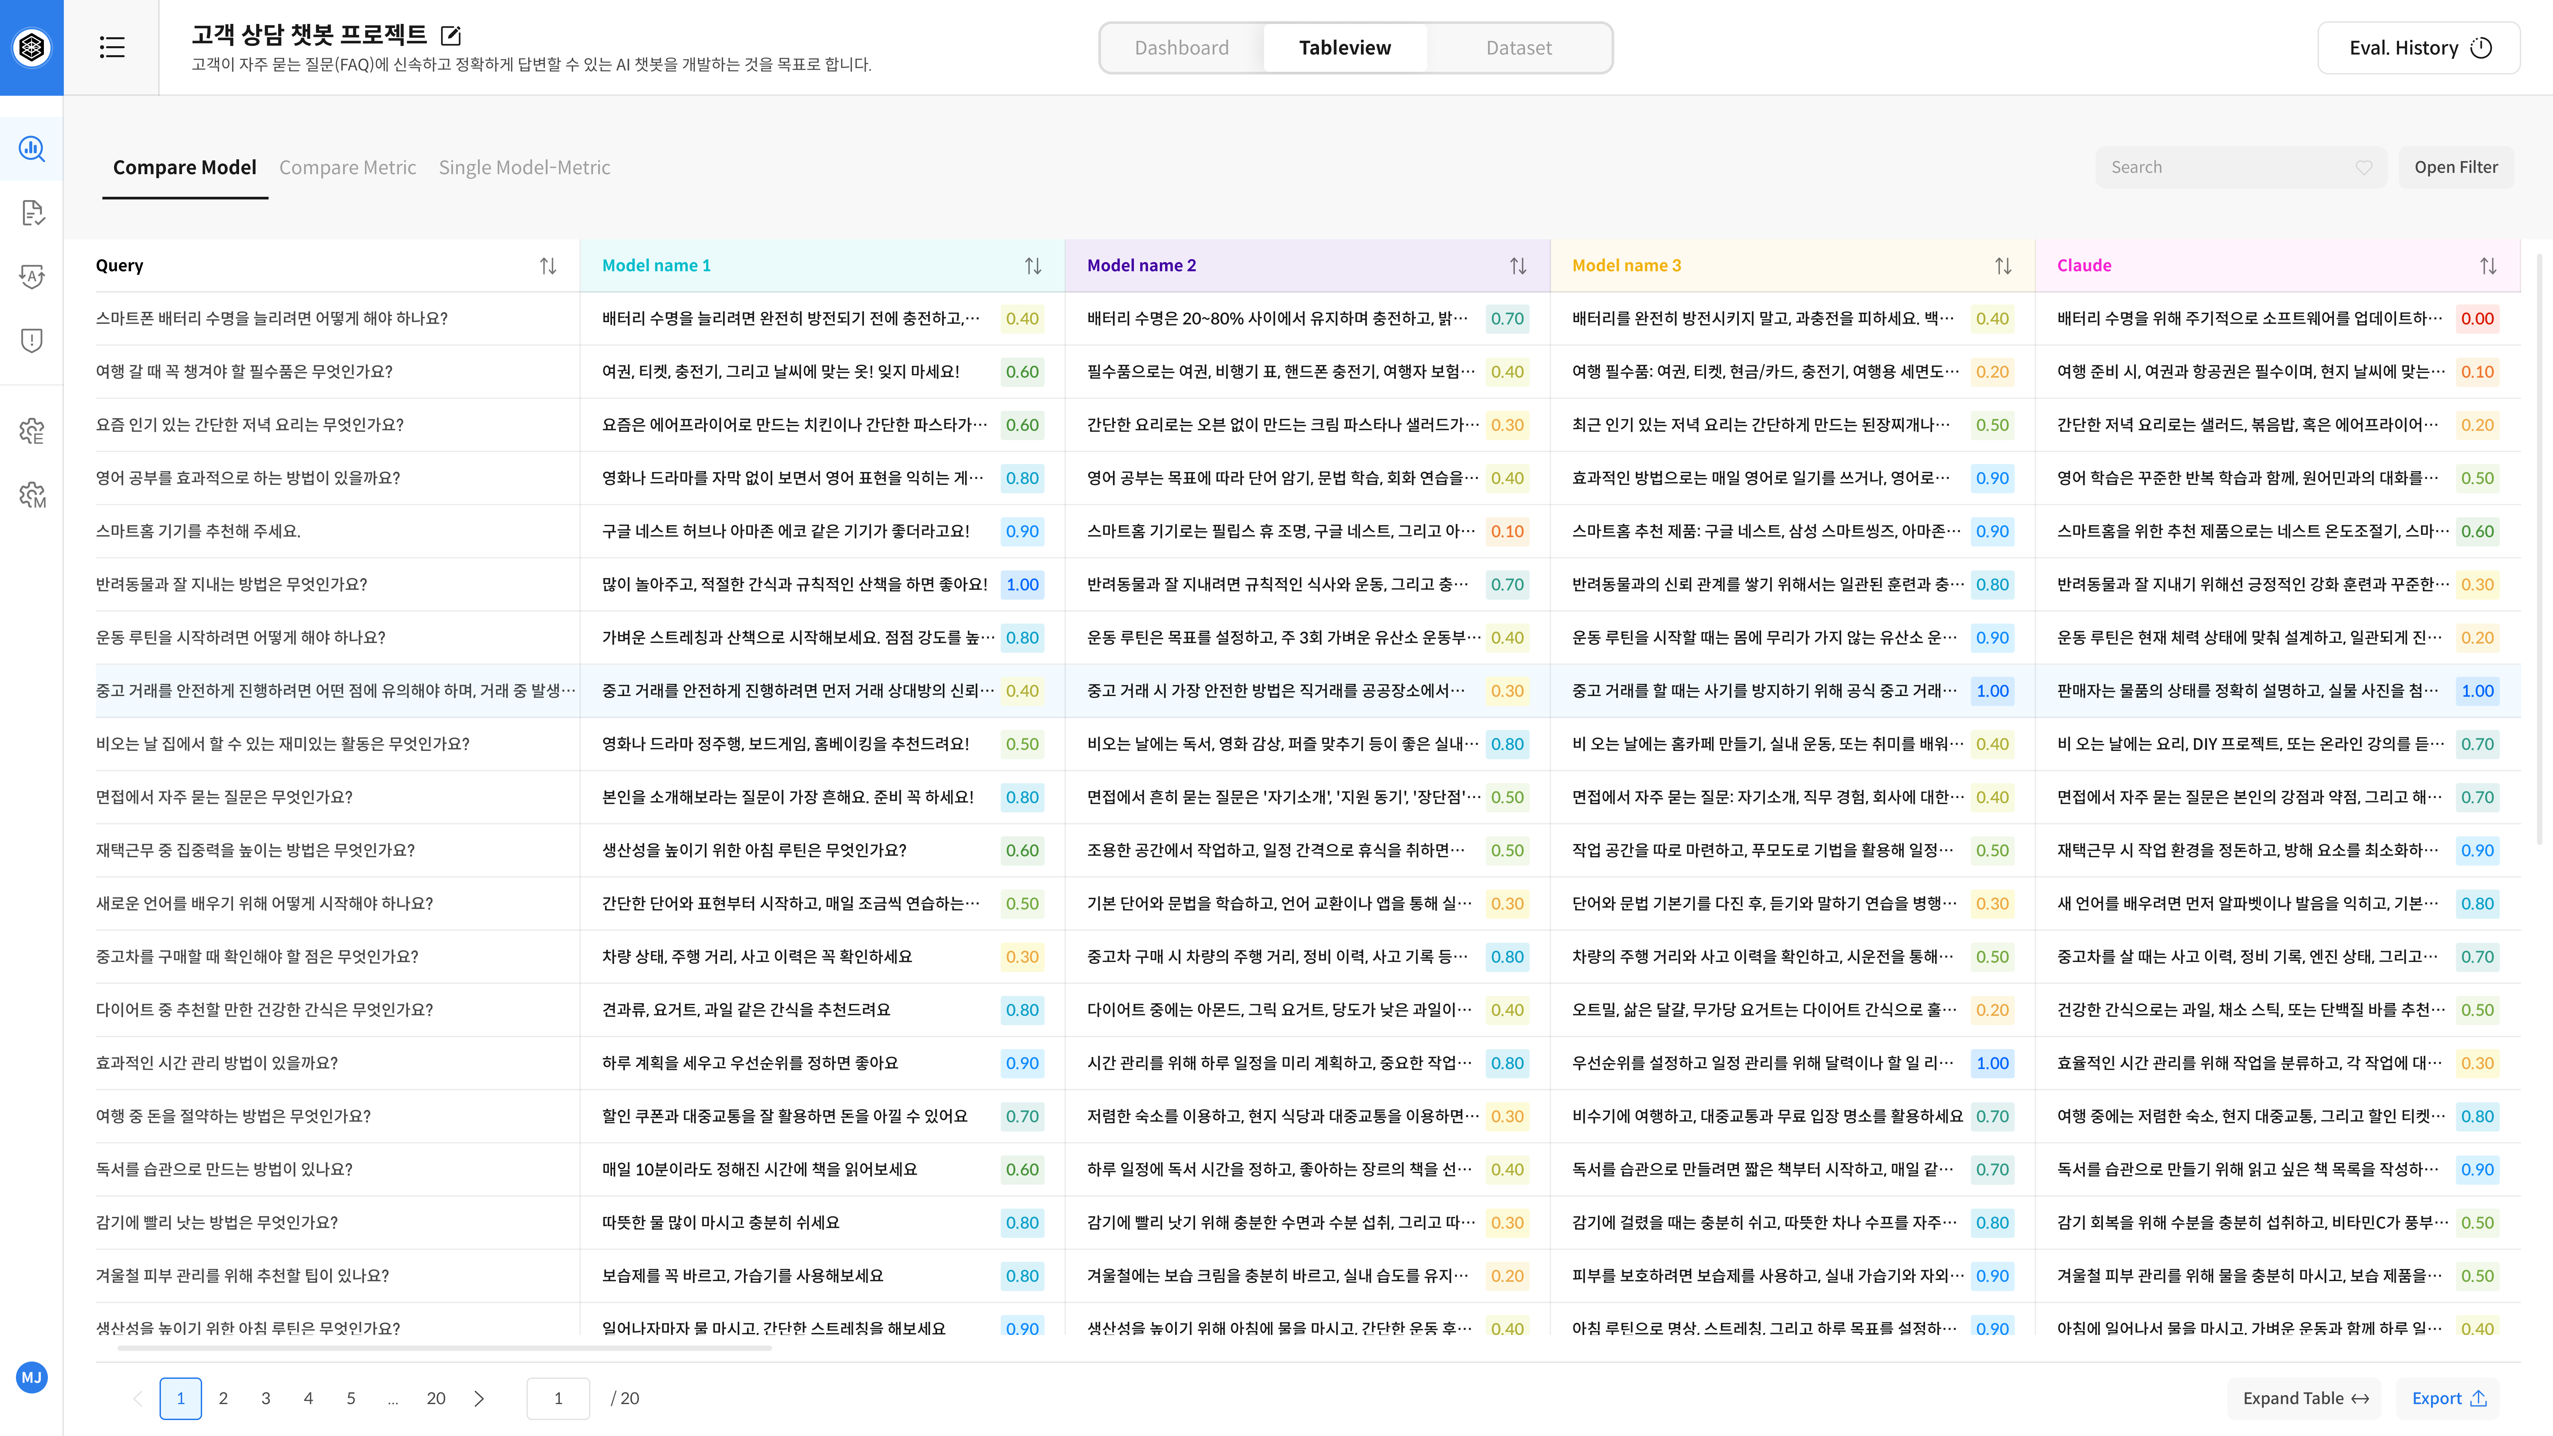Image resolution: width=2553 pixels, height=1436 pixels.
Task: Click the horizontal table scrollbar
Action: [444, 1348]
